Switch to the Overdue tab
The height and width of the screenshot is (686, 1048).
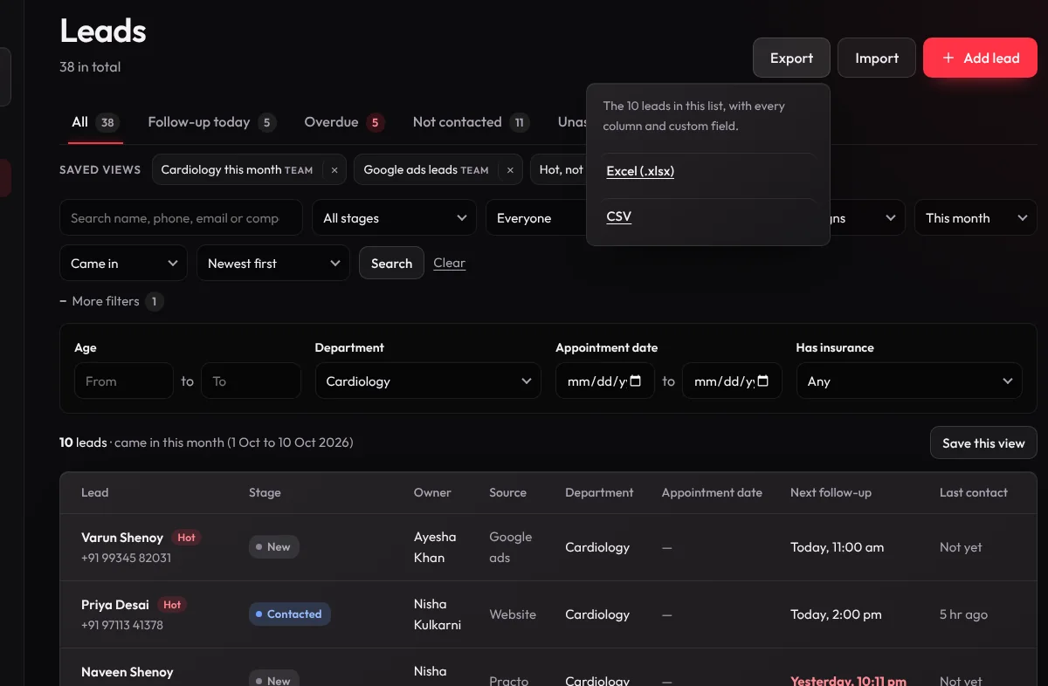[344, 122]
